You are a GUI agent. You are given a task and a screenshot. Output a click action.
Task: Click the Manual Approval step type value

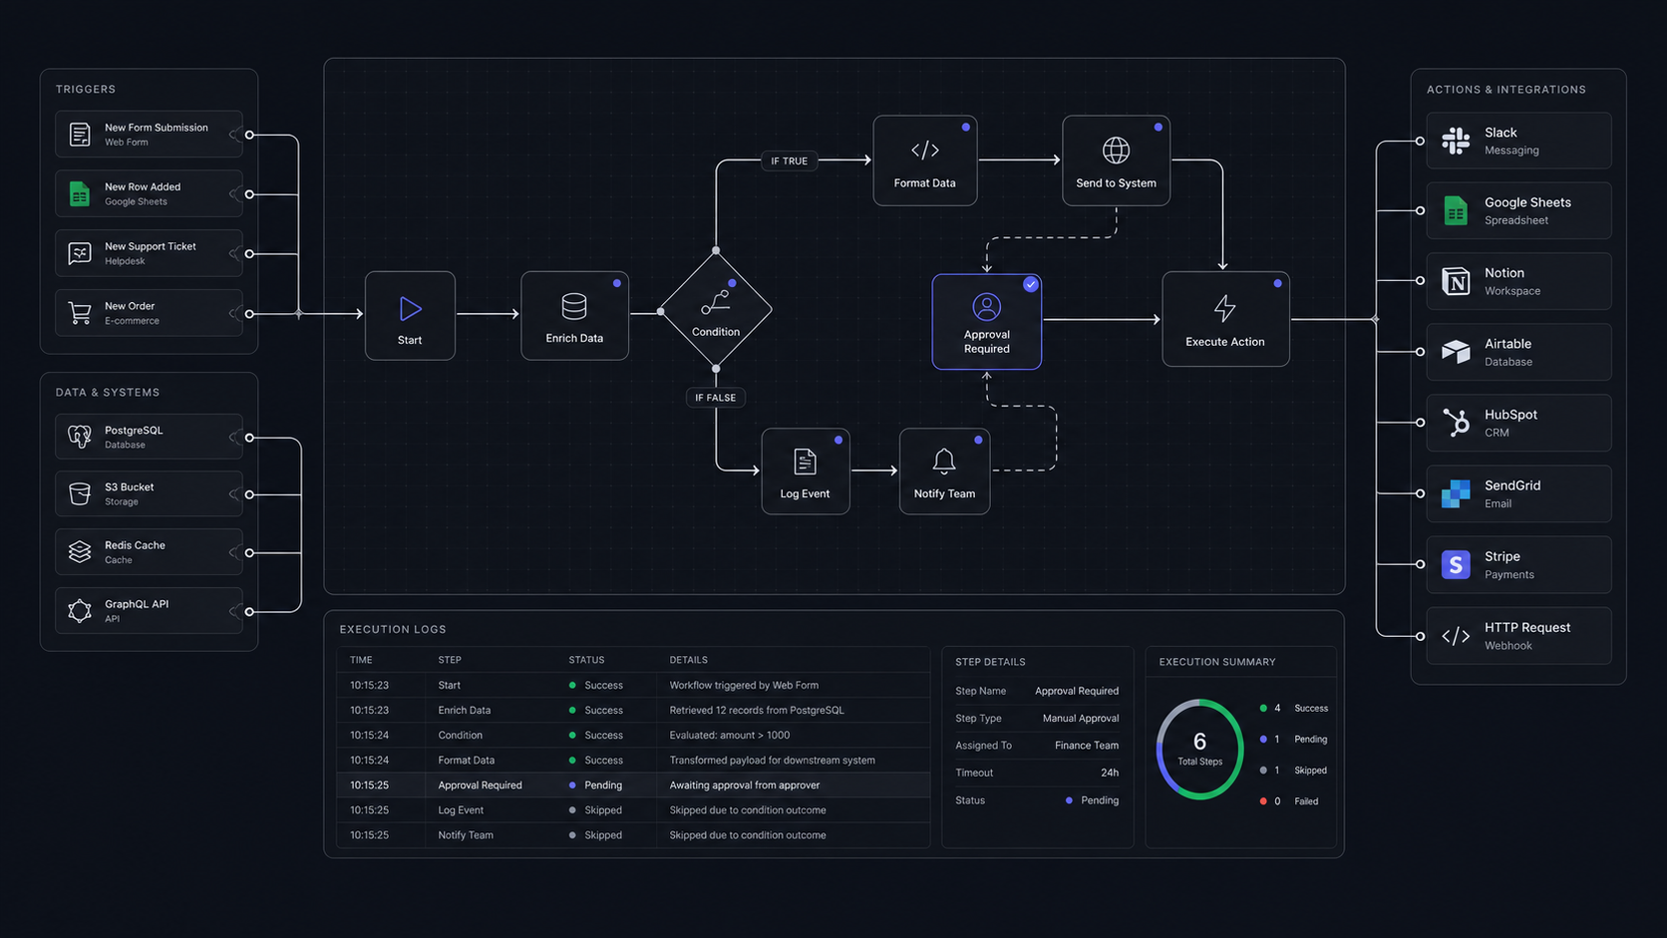pos(1081,718)
